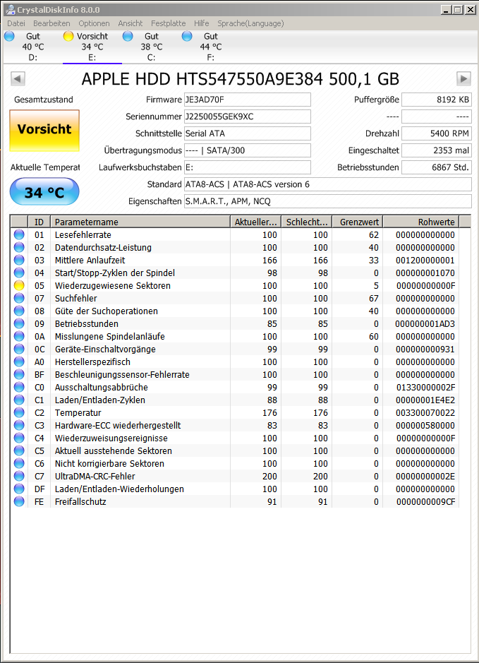Open the Hilfe menu
479x663 pixels.
click(x=202, y=23)
